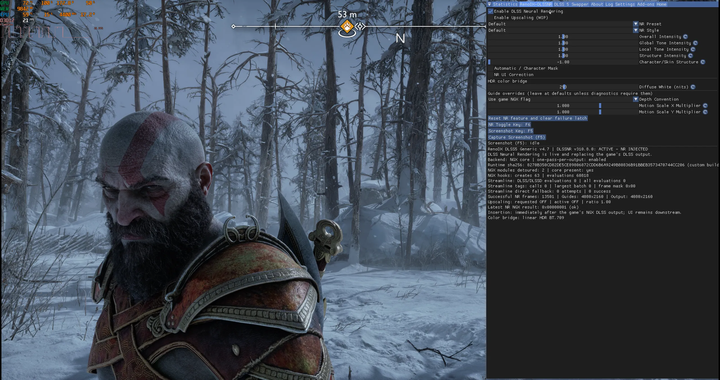
Task: Uncheck Enable DLSS Neural Rendering
Action: pyautogui.click(x=491, y=11)
